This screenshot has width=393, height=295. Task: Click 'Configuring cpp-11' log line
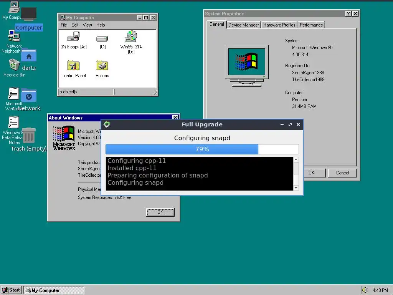point(137,161)
